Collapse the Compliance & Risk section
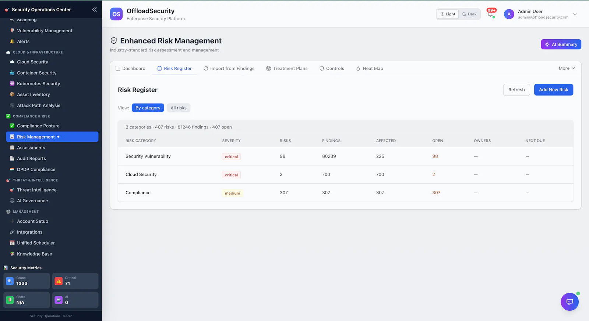Viewport: 589px width, 321px height. point(28,116)
